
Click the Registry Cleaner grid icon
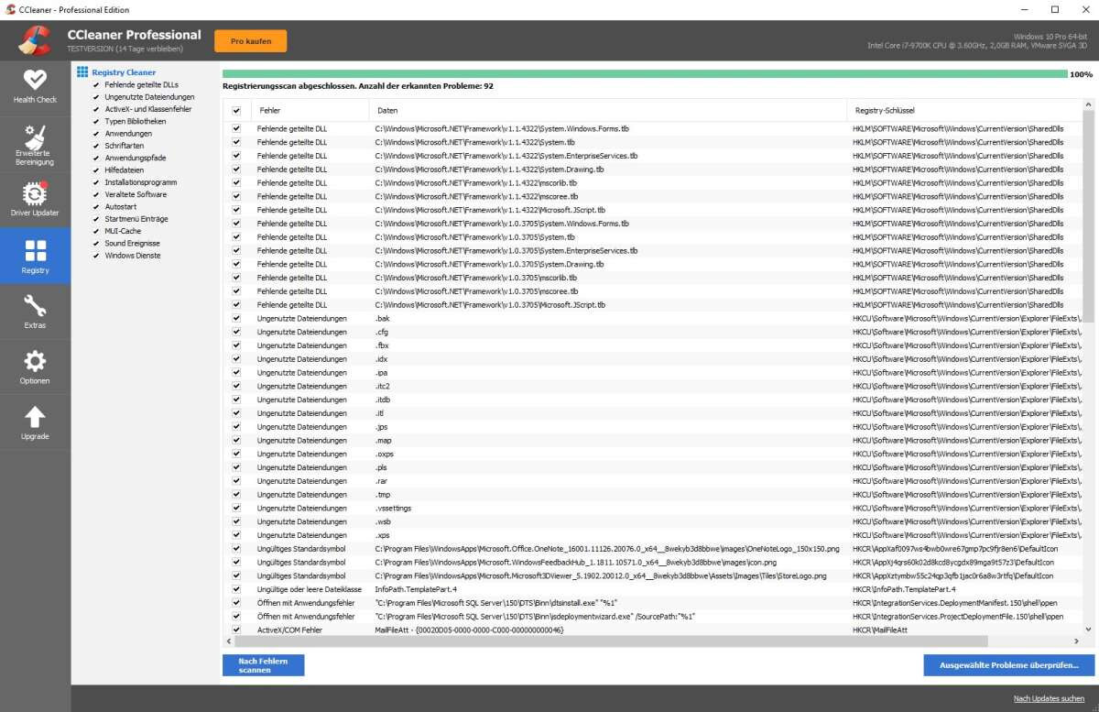82,71
